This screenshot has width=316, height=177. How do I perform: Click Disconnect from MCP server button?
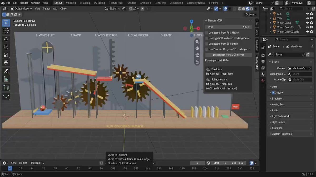(x=229, y=55)
